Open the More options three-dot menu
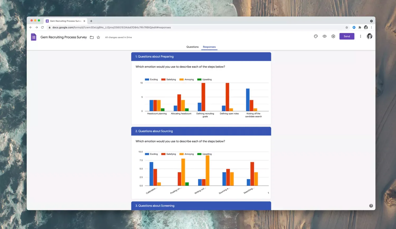The width and height of the screenshot is (396, 229). pyautogui.click(x=360, y=36)
